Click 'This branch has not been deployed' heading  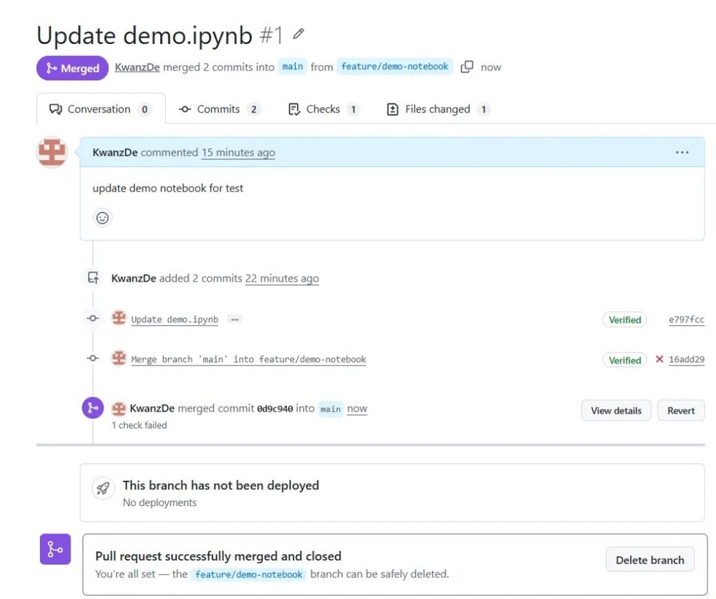221,485
